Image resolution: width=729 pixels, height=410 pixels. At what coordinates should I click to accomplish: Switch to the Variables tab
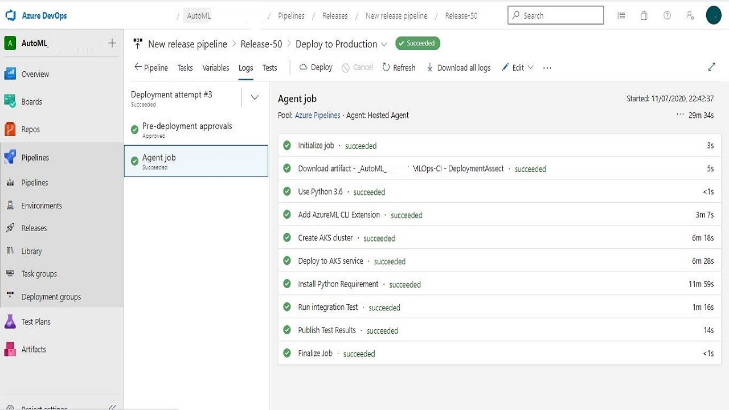(x=216, y=68)
